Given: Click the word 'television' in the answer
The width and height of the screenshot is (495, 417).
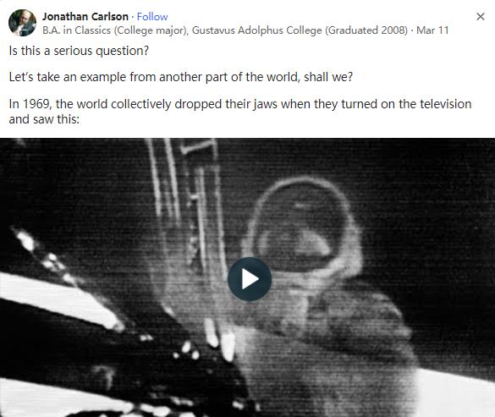Looking at the screenshot, I should pos(445,104).
